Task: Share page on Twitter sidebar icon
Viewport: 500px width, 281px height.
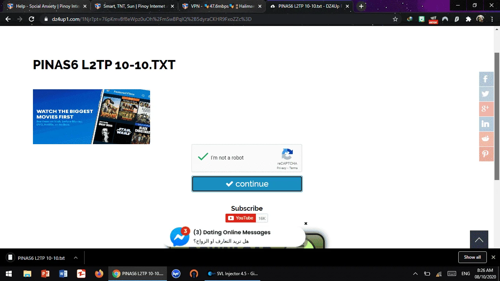Action: (486, 94)
